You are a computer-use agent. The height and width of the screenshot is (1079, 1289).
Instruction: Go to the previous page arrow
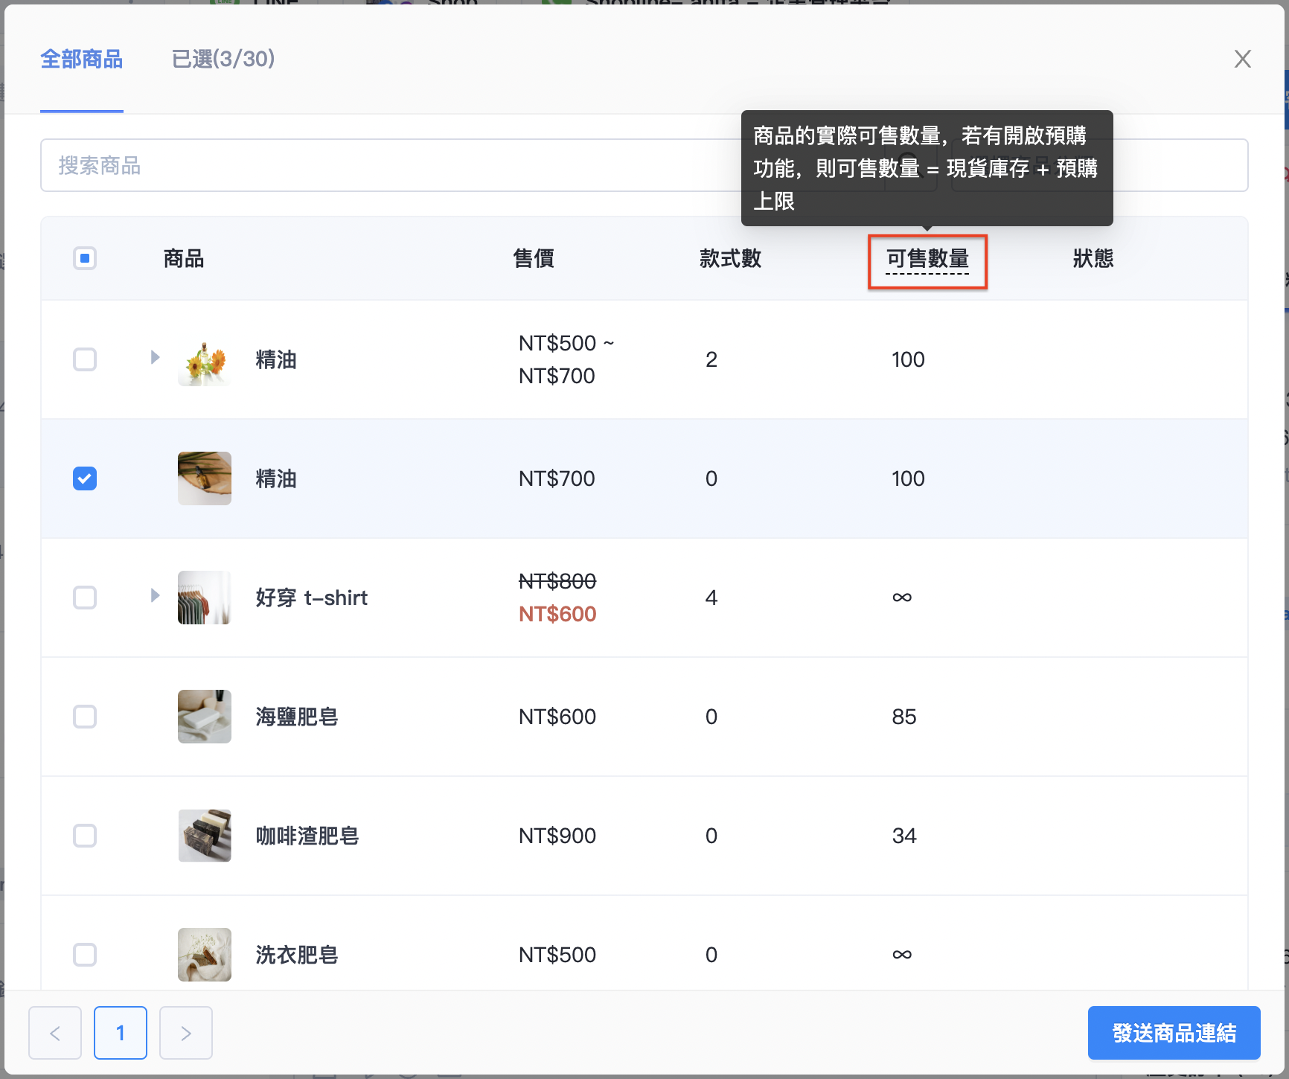pos(55,1033)
